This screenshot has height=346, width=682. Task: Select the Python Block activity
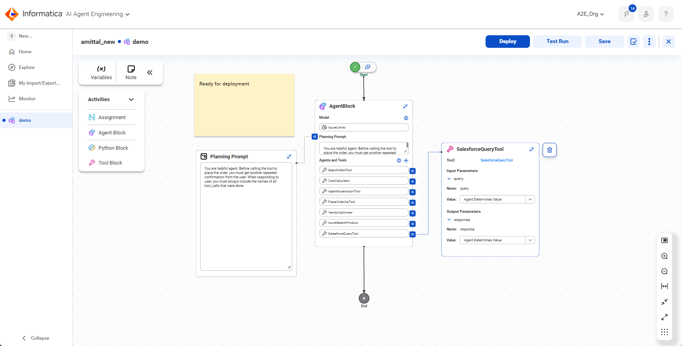point(112,148)
